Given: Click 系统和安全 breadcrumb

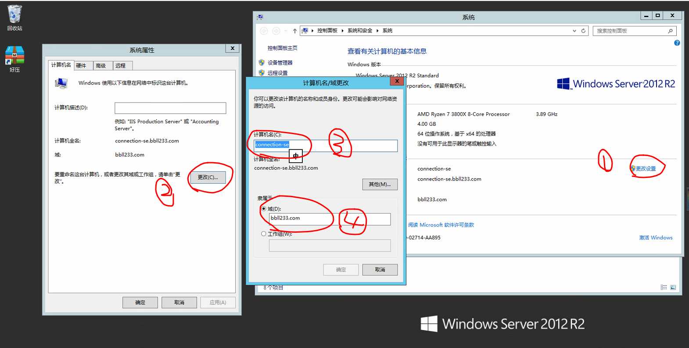Looking at the screenshot, I should click(360, 31).
